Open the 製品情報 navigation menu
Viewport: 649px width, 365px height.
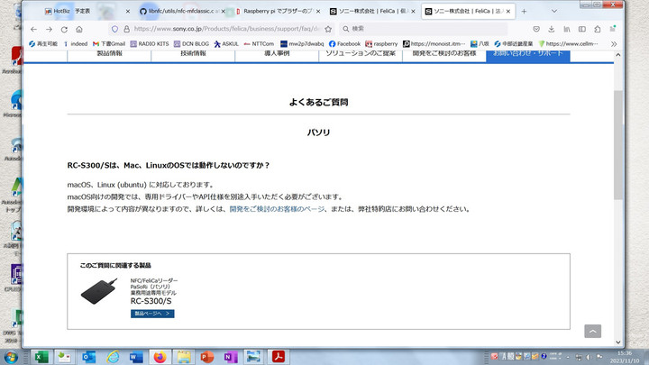tap(109, 54)
